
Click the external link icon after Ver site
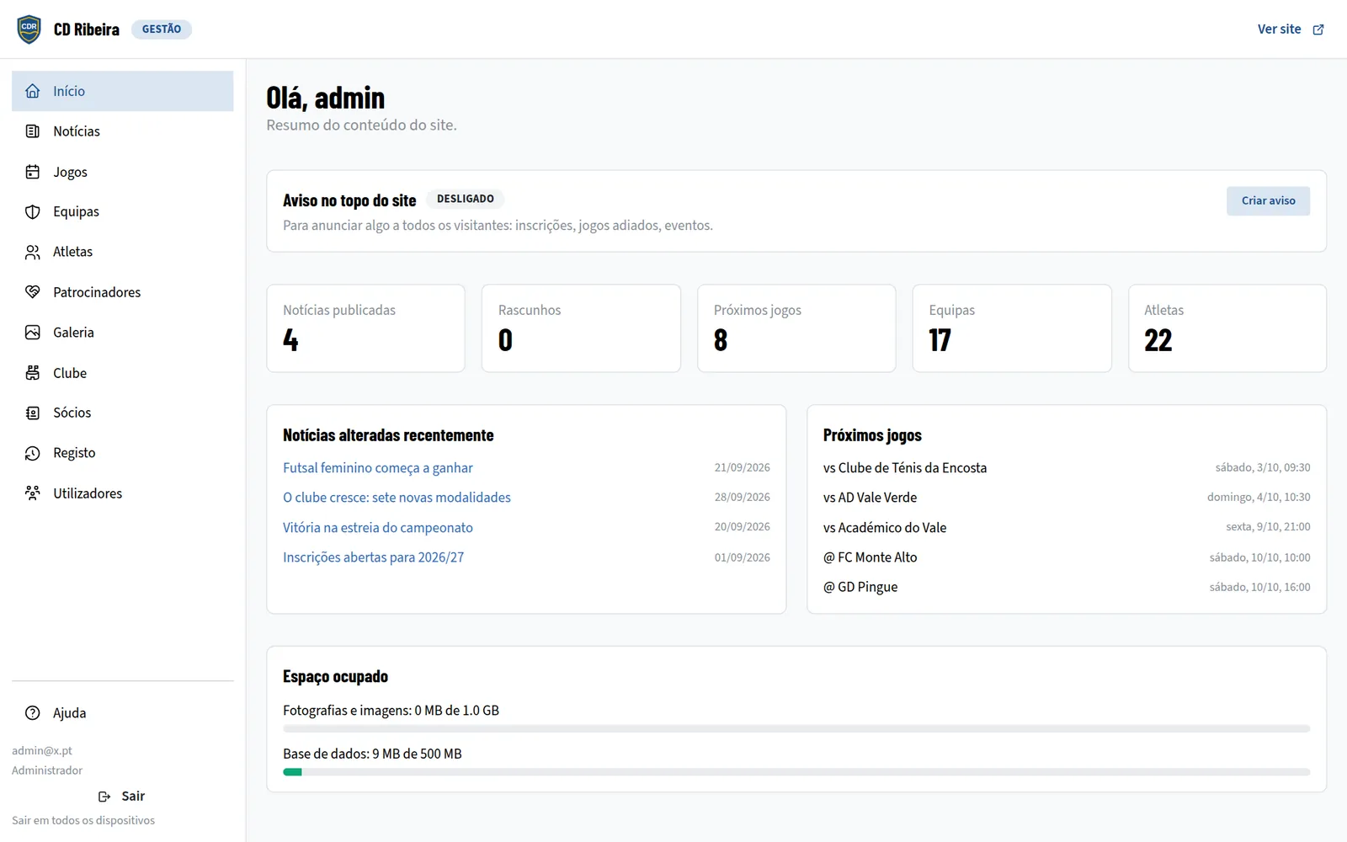pos(1318,29)
